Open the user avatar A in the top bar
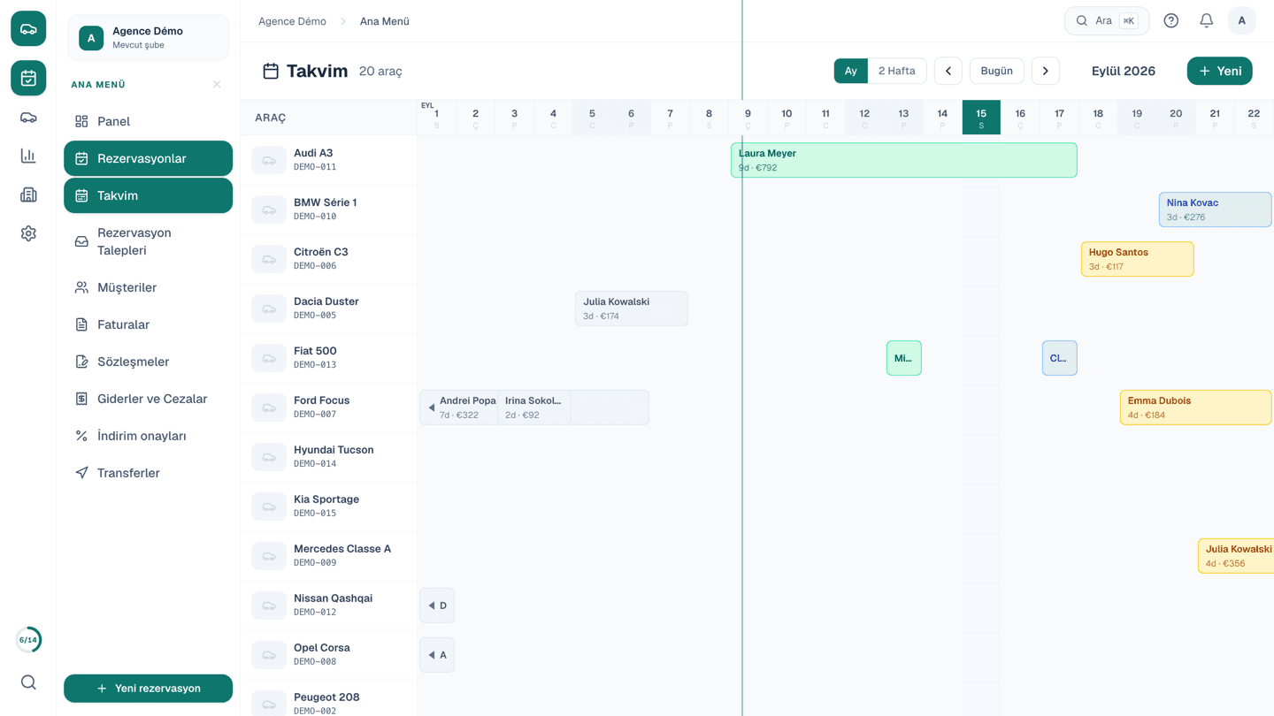This screenshot has width=1274, height=716. pyautogui.click(x=1241, y=21)
